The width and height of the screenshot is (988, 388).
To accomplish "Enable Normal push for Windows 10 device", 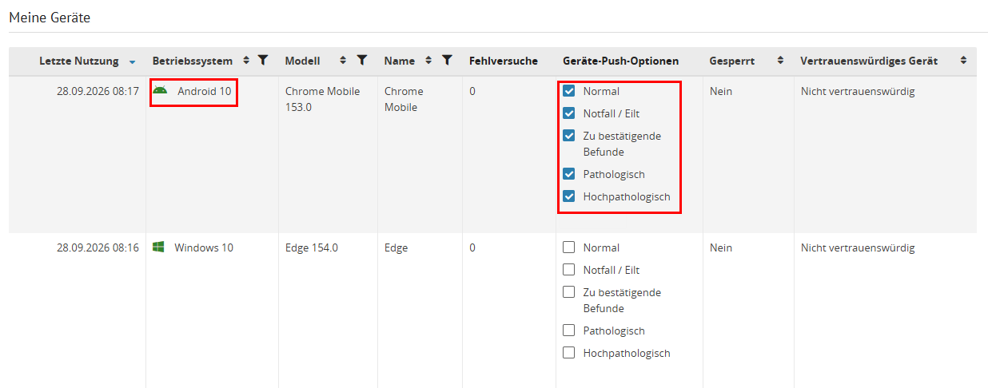I will click(x=569, y=247).
